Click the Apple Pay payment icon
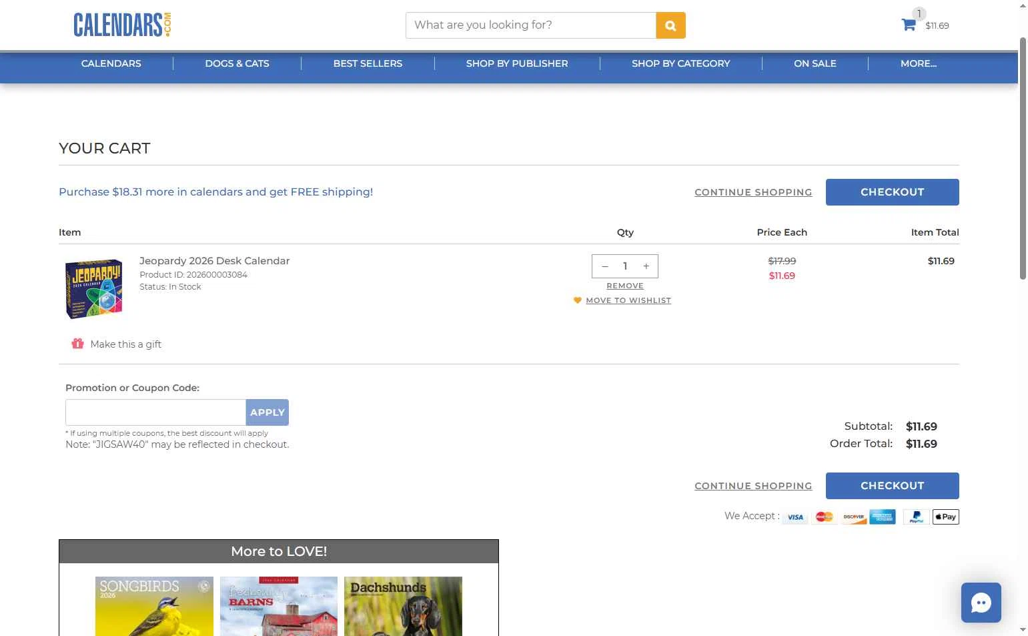 (946, 517)
